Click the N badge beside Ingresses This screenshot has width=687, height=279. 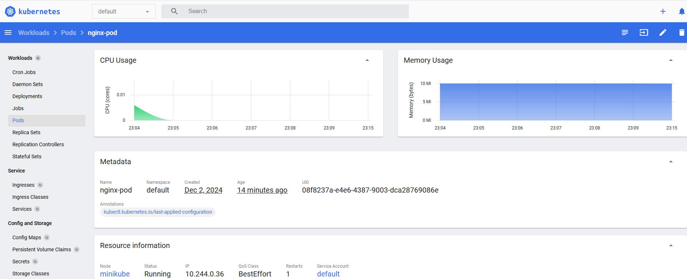pos(40,185)
